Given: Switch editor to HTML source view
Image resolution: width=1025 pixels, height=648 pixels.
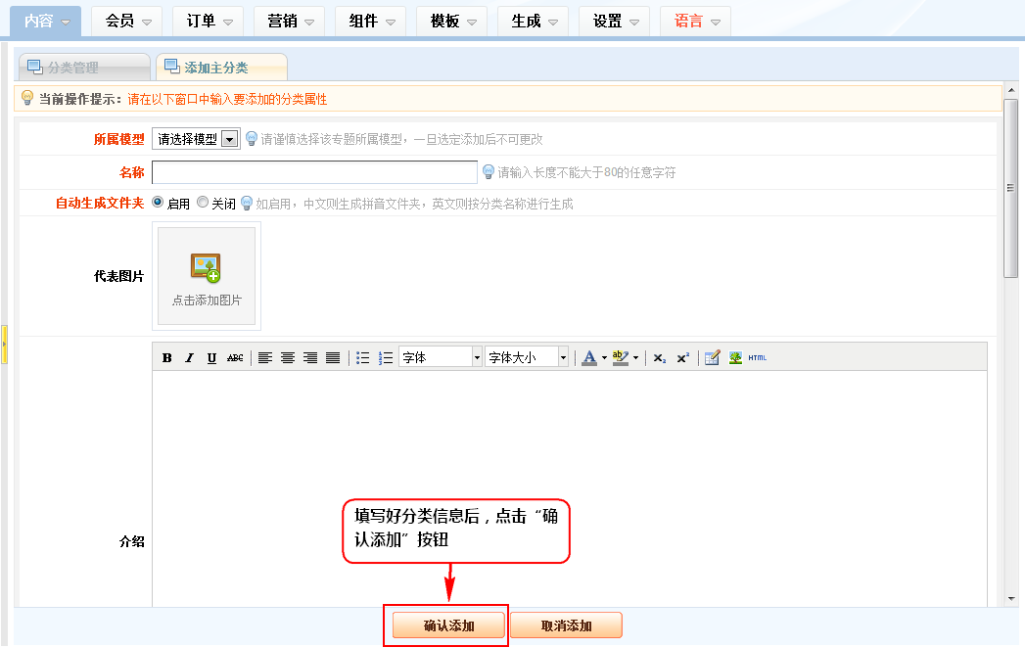Looking at the screenshot, I should [758, 358].
